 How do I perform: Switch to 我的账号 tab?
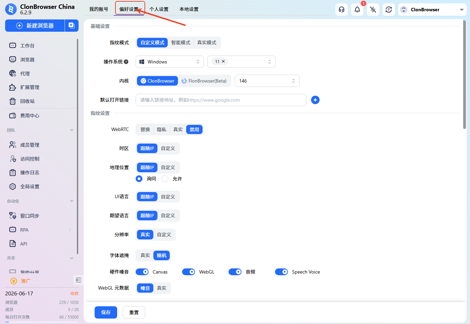99,9
